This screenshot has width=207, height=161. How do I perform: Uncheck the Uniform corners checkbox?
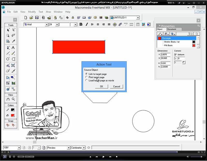click(175, 55)
